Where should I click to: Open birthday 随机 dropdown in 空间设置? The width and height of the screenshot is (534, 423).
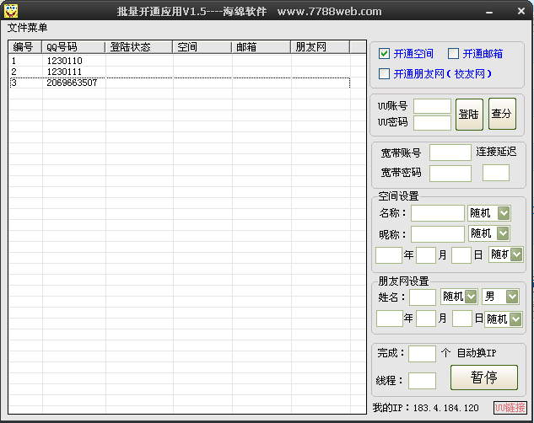(x=516, y=254)
